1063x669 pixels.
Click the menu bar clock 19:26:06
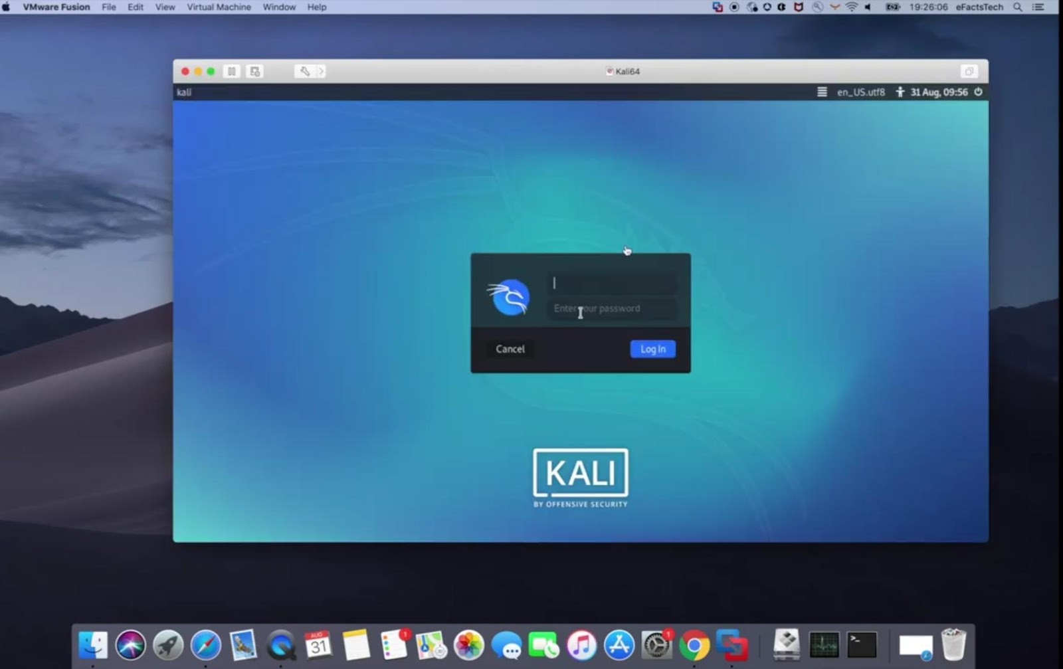point(928,7)
